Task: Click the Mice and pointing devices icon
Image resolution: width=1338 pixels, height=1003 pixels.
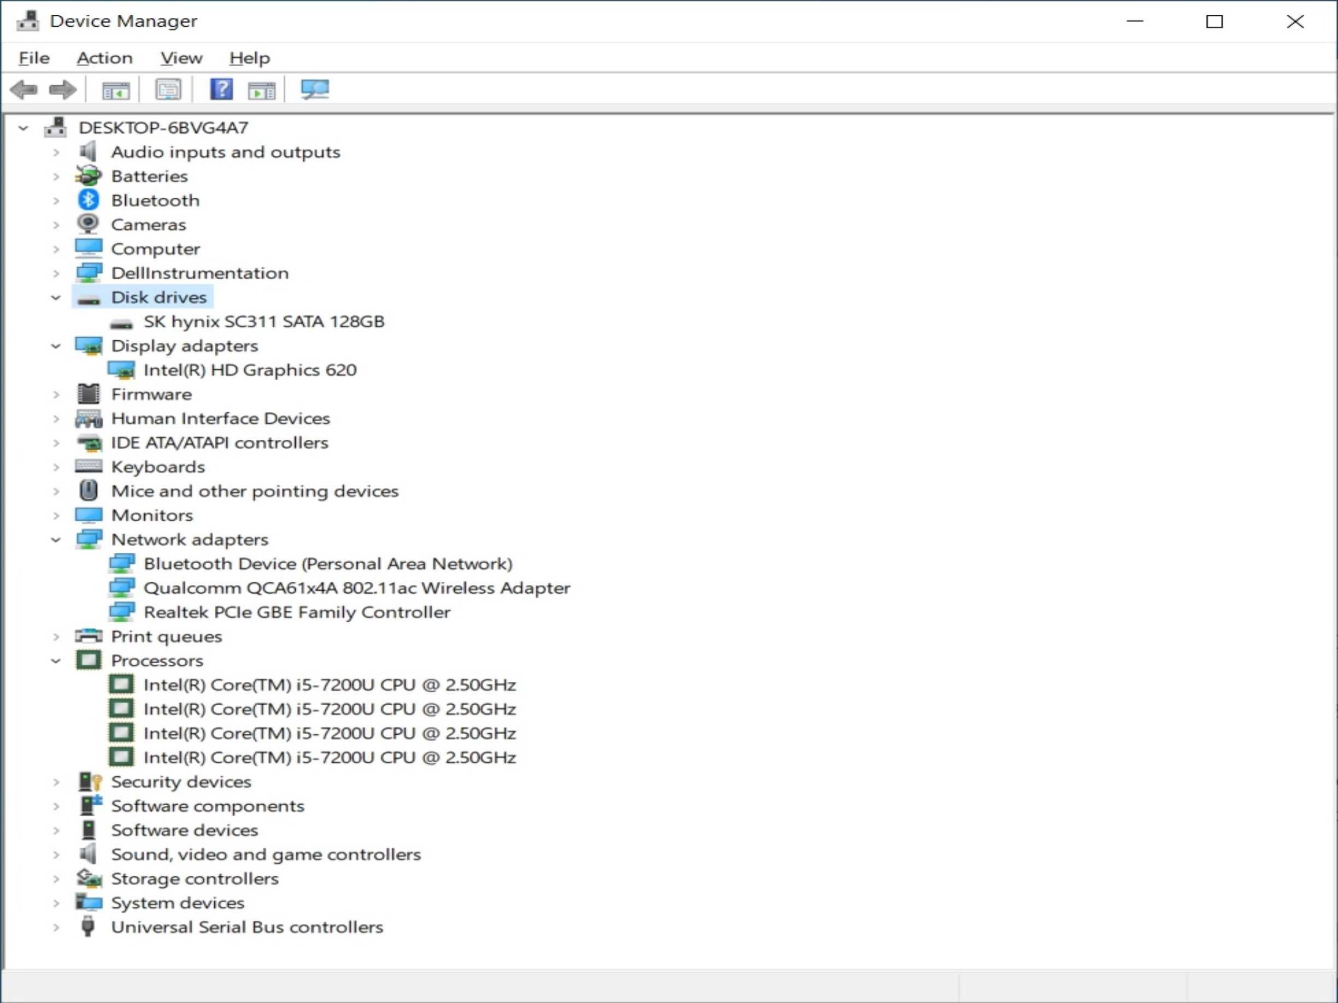Action: (x=89, y=491)
